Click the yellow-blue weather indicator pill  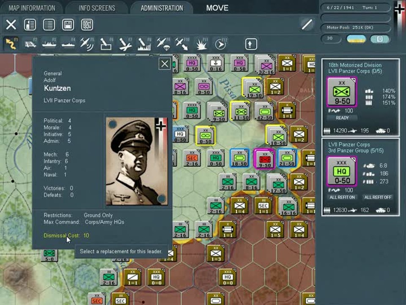(356, 39)
